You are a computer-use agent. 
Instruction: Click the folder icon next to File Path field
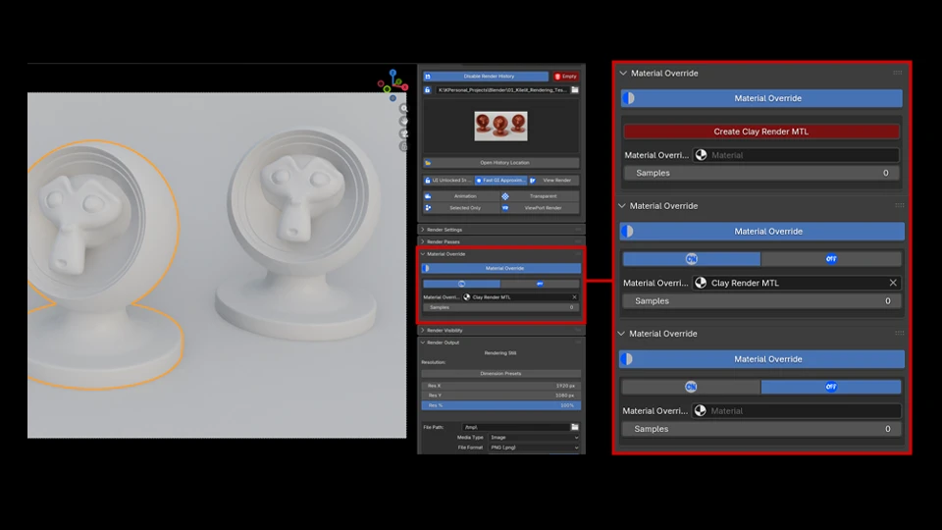575,427
